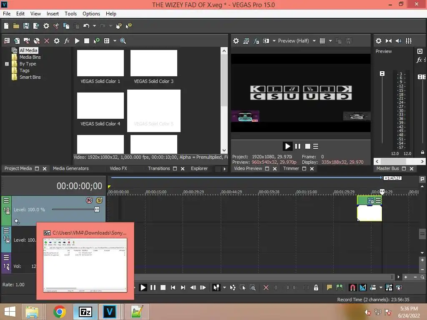Click the Undo arrow icon
The image size is (427, 320).
coord(86,26)
